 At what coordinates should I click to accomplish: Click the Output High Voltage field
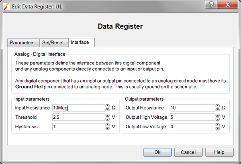[x=191, y=117]
